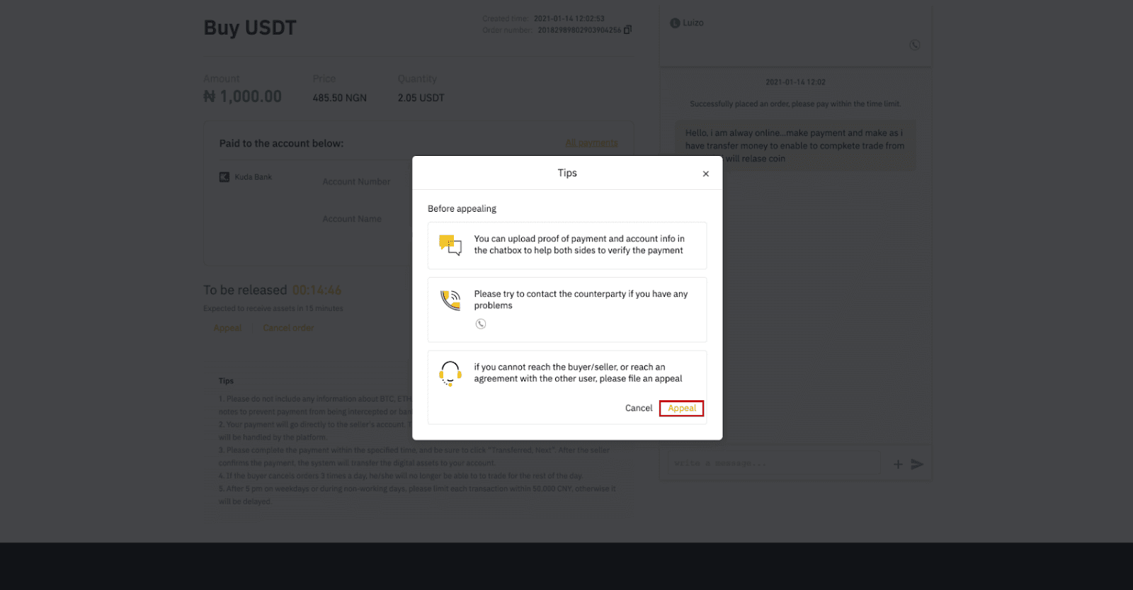1133x590 pixels.
Task: Click the Appeal button in Tips dialog
Action: coord(681,409)
